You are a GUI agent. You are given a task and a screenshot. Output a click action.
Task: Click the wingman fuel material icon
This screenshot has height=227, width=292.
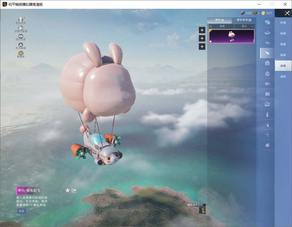click(202, 211)
